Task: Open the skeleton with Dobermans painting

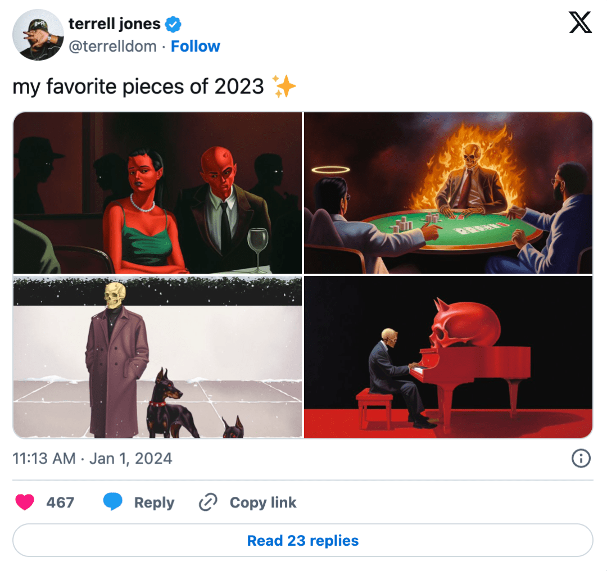Action: pos(157,357)
